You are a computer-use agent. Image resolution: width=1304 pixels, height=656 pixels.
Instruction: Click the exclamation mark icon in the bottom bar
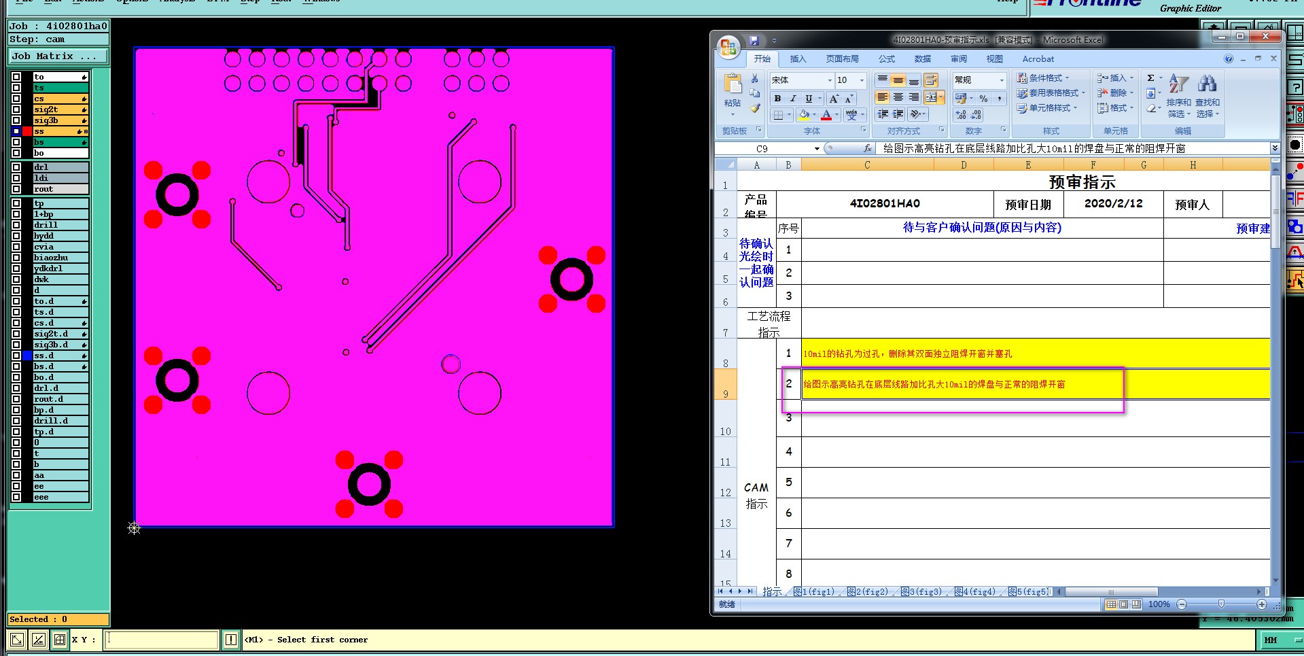(231, 640)
